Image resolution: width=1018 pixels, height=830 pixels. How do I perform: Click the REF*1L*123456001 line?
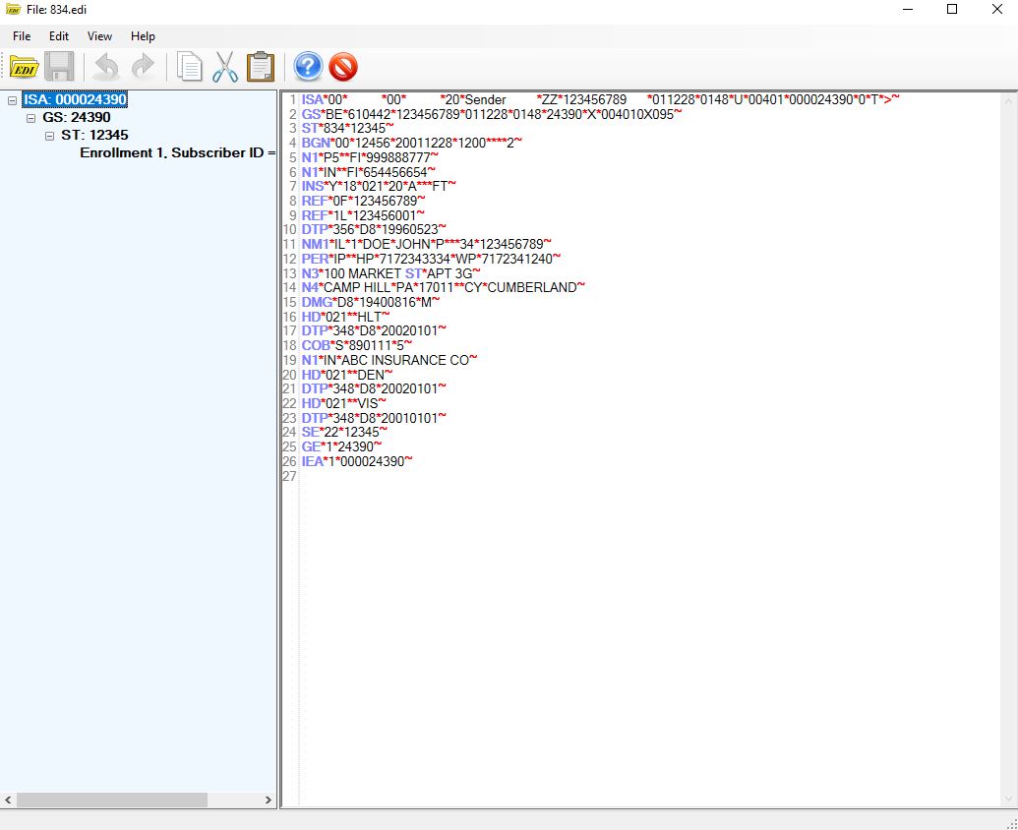(x=363, y=215)
